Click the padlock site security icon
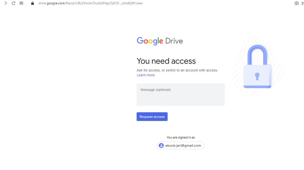Screen dimensions: 304x170 click(x=32, y=3)
